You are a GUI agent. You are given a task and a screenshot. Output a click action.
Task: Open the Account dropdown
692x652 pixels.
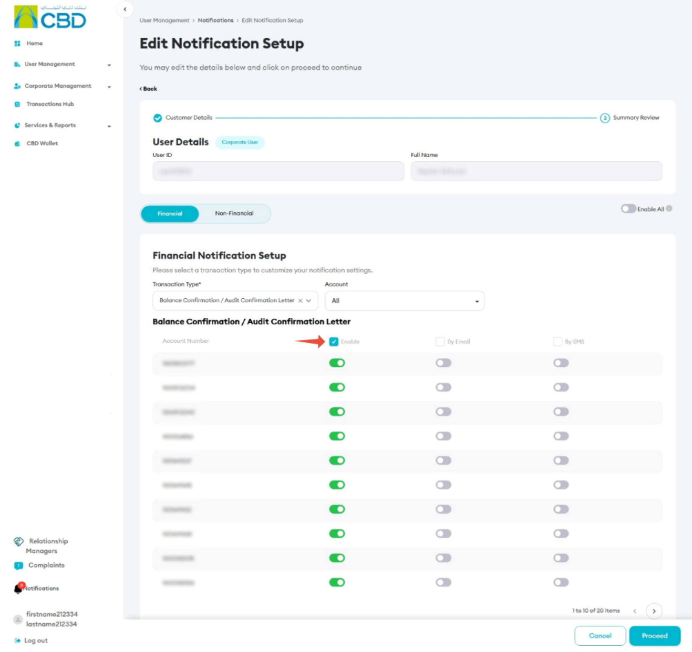point(405,301)
